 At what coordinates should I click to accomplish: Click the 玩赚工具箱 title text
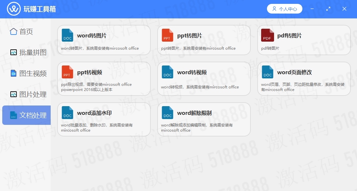point(40,9)
